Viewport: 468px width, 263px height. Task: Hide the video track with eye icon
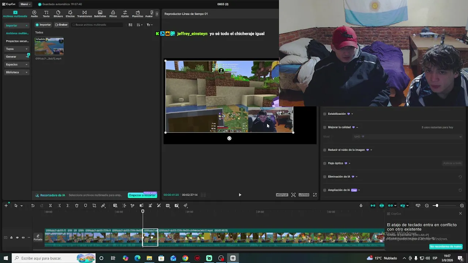click(x=17, y=237)
